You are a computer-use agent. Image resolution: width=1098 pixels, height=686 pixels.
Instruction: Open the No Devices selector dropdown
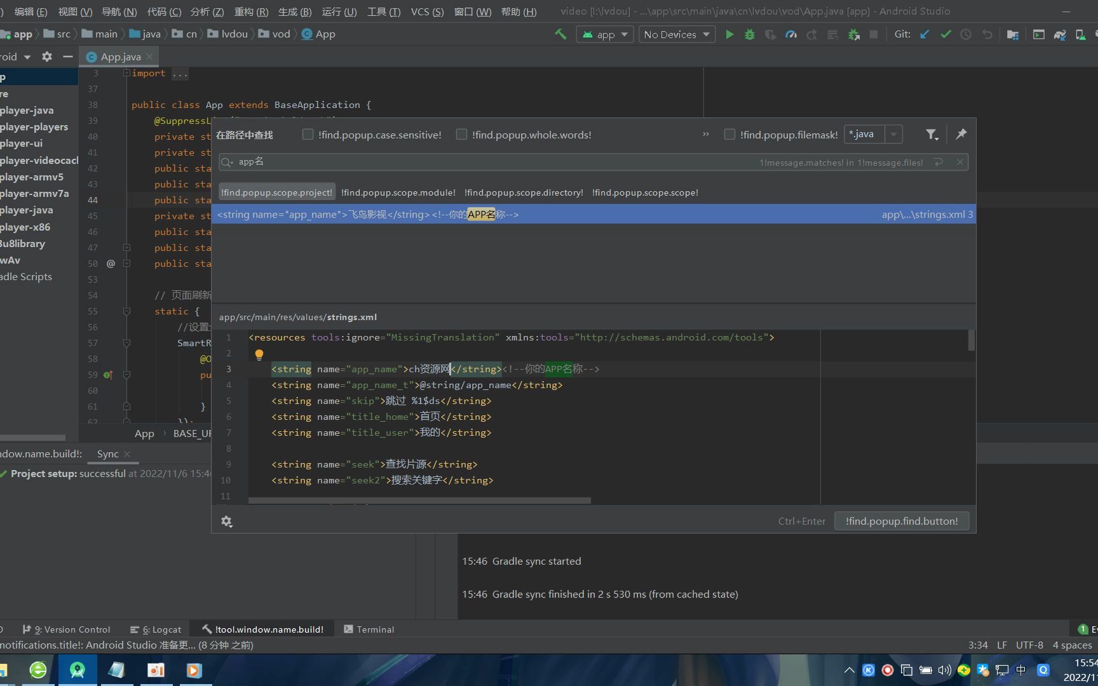(x=677, y=34)
